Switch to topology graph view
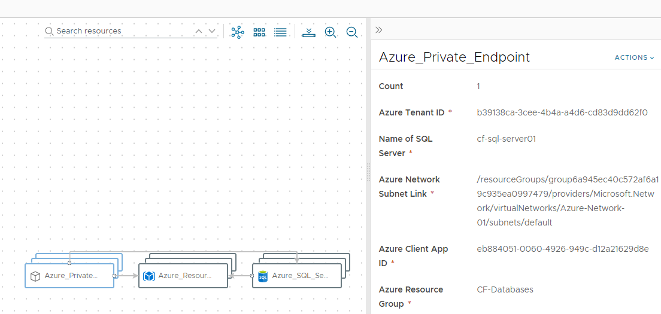 pyautogui.click(x=238, y=32)
